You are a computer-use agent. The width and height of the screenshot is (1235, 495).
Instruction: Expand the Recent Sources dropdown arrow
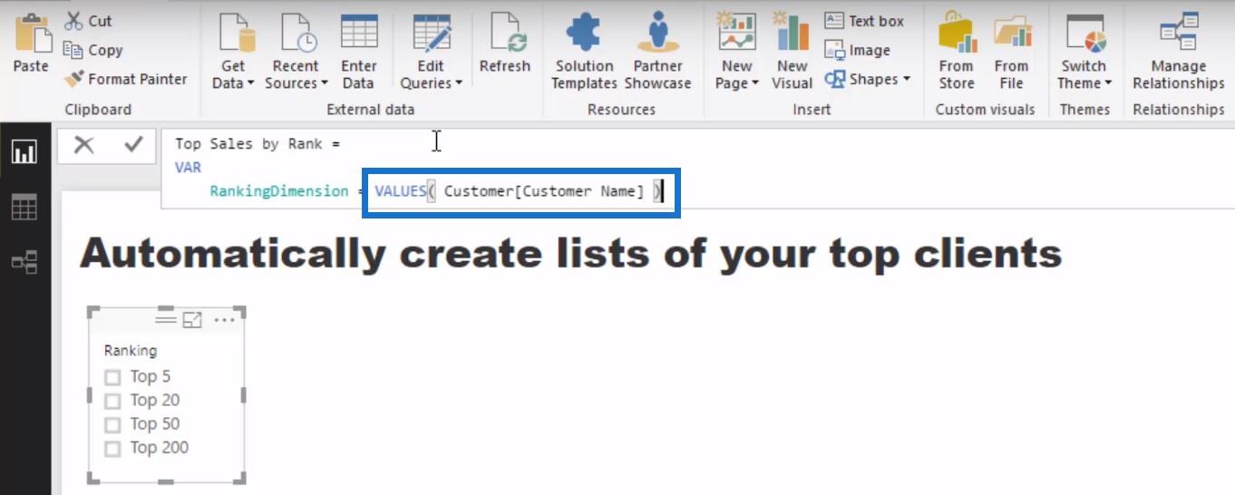point(323,83)
